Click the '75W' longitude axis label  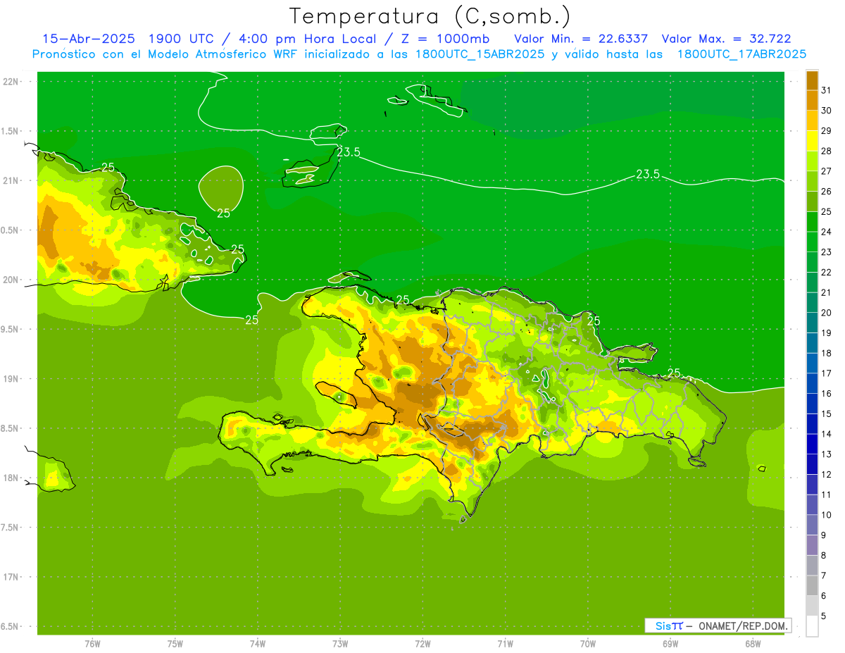pos(175,643)
